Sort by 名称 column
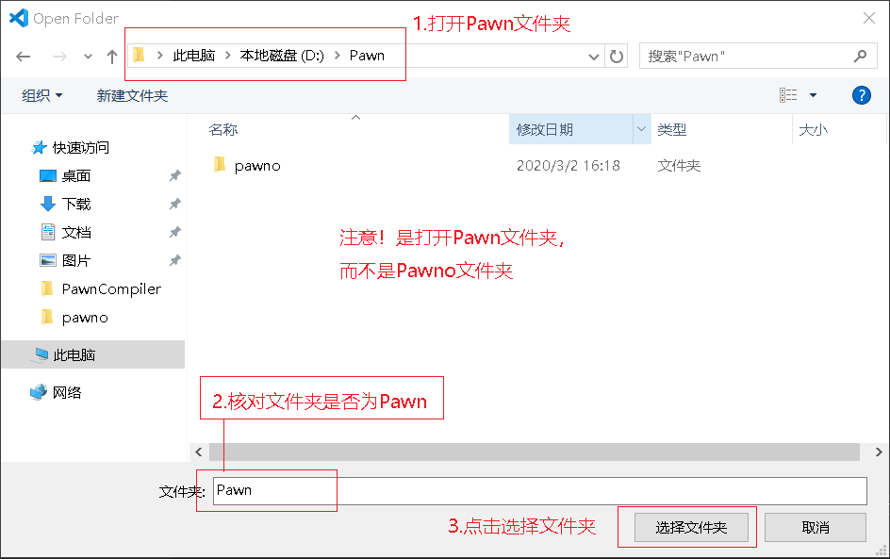Viewport: 890px width, 559px height. [x=223, y=129]
